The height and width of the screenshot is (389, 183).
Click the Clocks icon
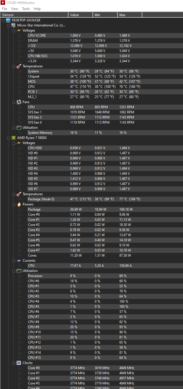point(19,363)
